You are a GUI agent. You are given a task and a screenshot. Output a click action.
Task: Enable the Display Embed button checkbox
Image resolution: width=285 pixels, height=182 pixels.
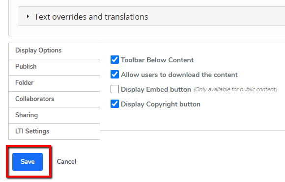(114, 89)
